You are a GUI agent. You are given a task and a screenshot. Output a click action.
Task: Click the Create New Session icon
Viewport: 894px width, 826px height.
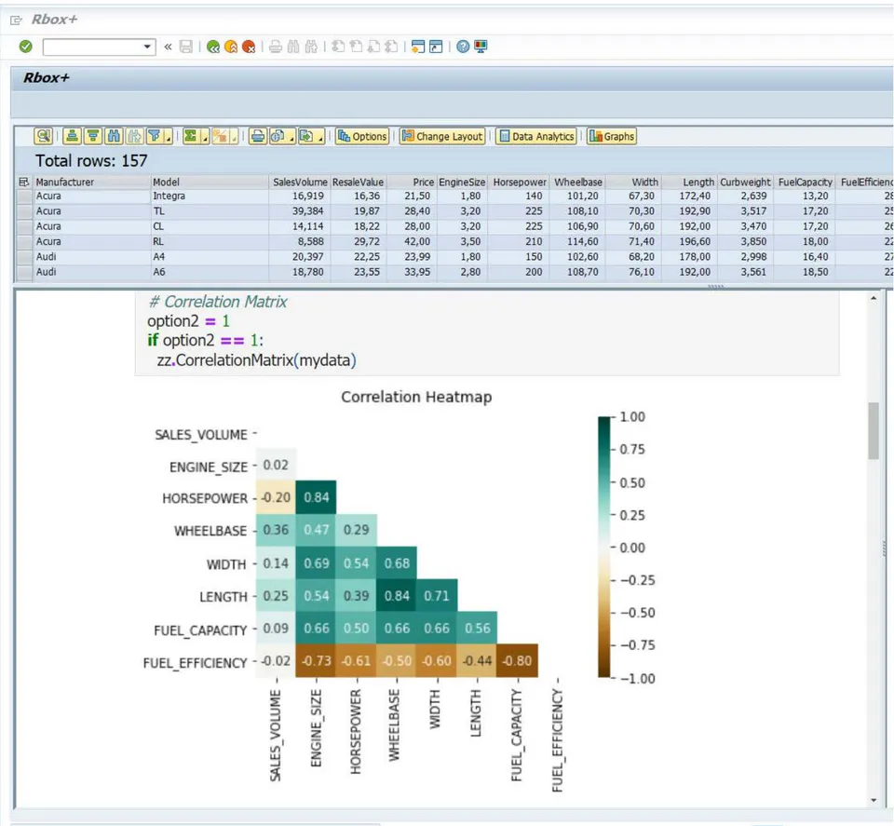(418, 47)
